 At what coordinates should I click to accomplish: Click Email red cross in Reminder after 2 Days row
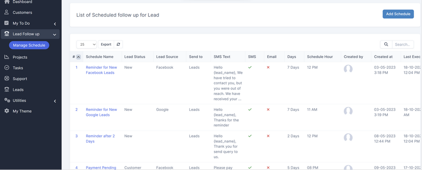268,136
